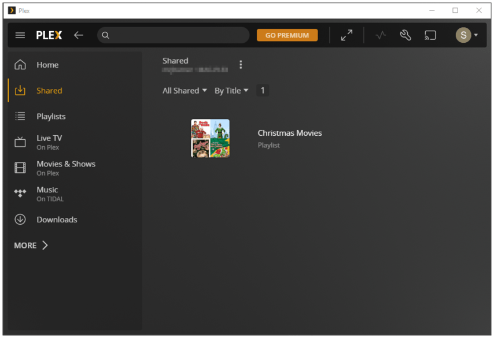Click the Plex title bar app icon

(x=12, y=10)
